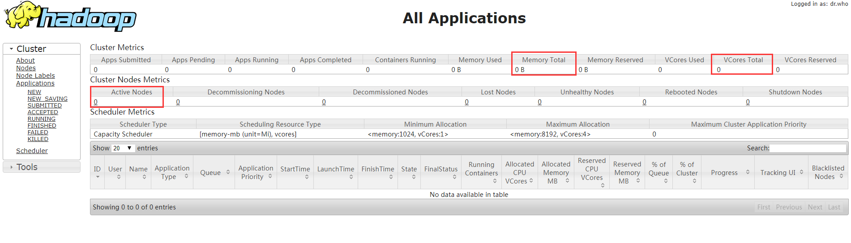Sort by Tracking UI column

(782, 172)
